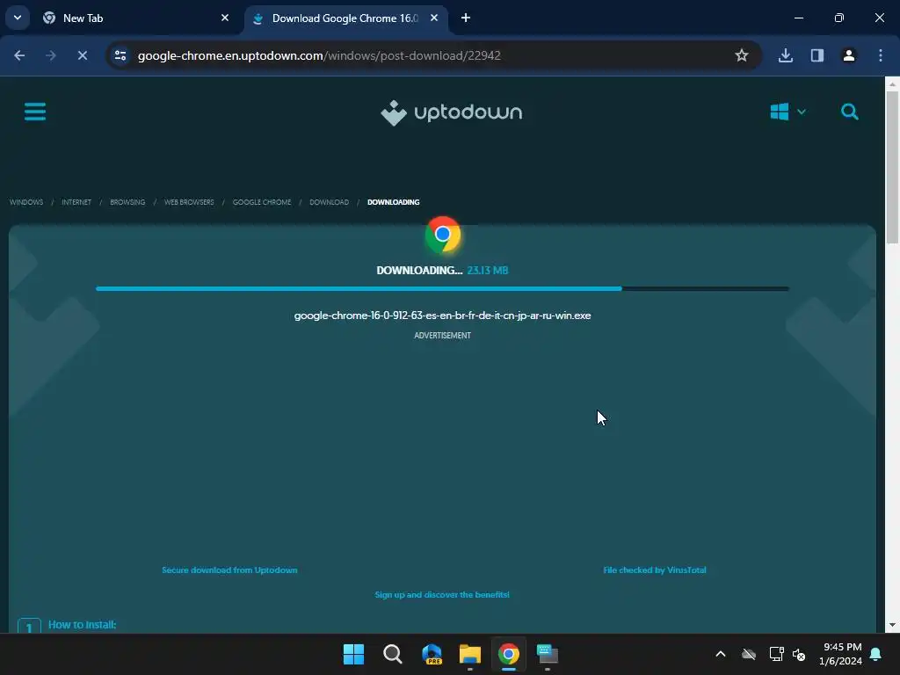
Task: Click the How to install heading
Action: click(82, 625)
